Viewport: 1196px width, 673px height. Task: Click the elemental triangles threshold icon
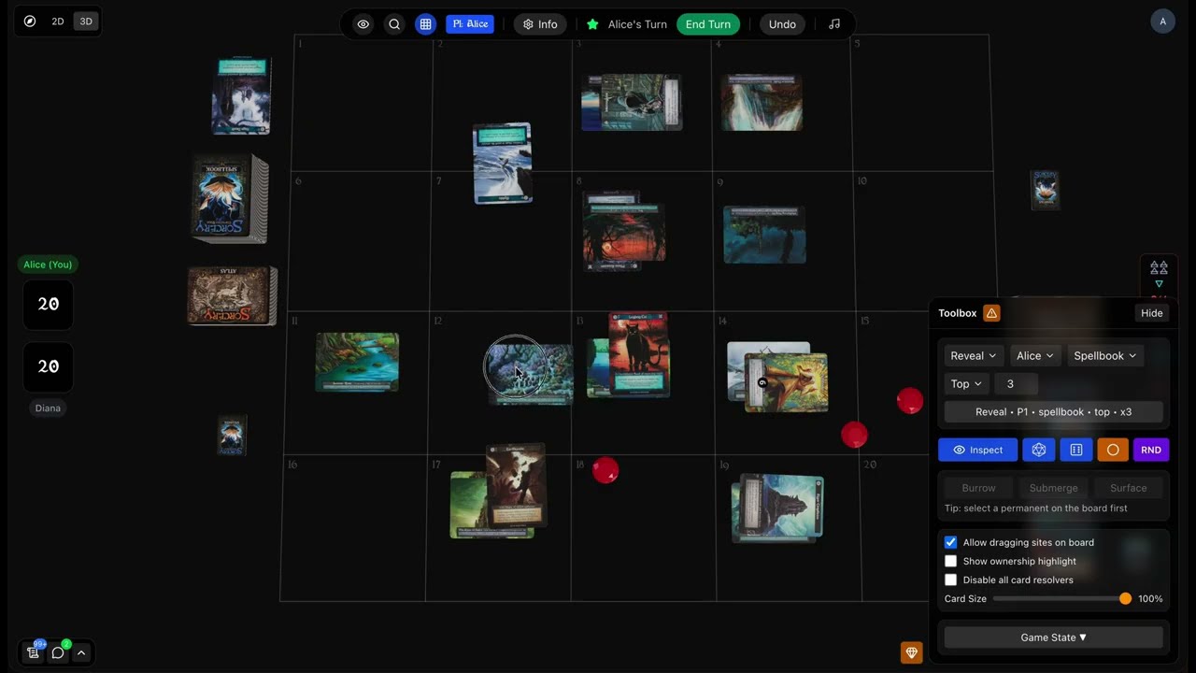coord(1159,267)
